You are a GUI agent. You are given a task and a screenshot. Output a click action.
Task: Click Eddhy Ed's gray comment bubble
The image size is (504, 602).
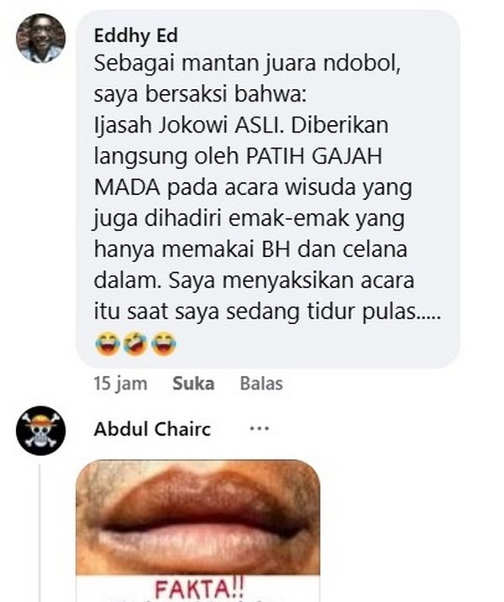click(268, 189)
